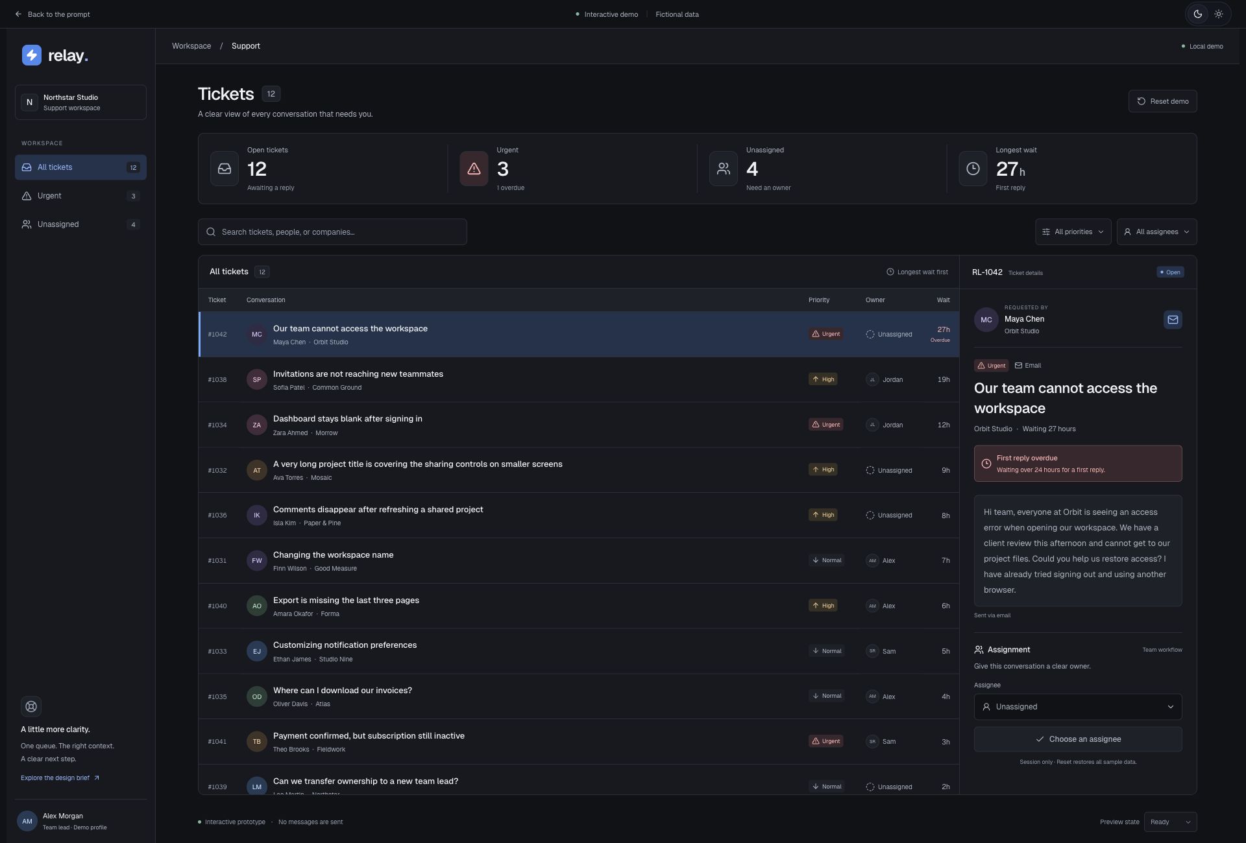
Task: Click Back to the prompt link
Action: 53,14
